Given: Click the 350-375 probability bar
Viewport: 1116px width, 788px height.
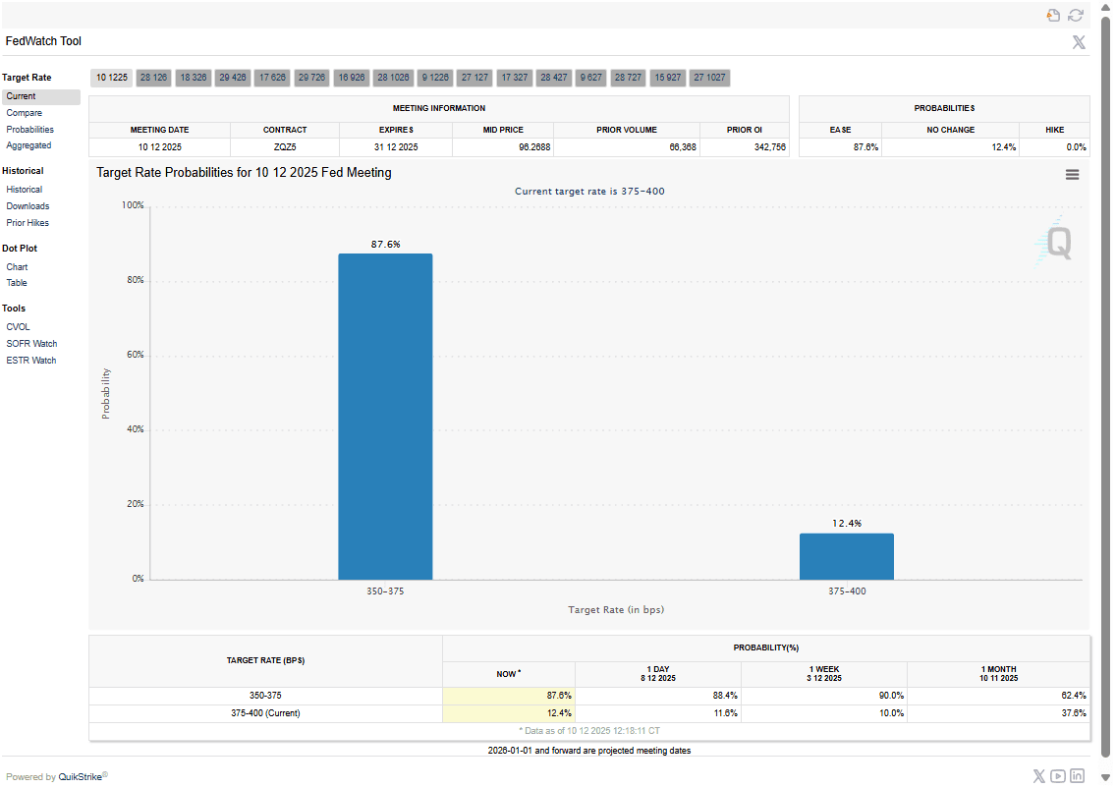Looking at the screenshot, I should [385, 417].
